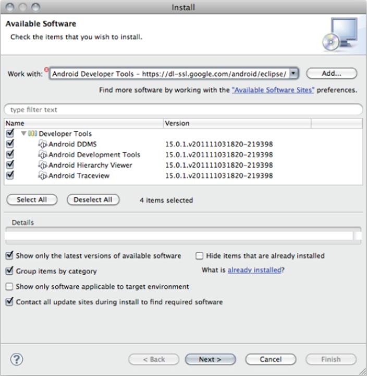367x376 pixels.
Task: Toggle Contact all update sites during install
Action: 9,301
